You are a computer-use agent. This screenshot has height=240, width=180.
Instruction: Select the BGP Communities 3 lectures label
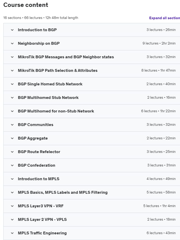click(154, 124)
